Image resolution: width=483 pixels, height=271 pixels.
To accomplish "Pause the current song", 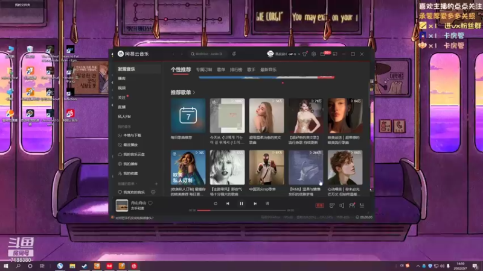I will [241, 204].
